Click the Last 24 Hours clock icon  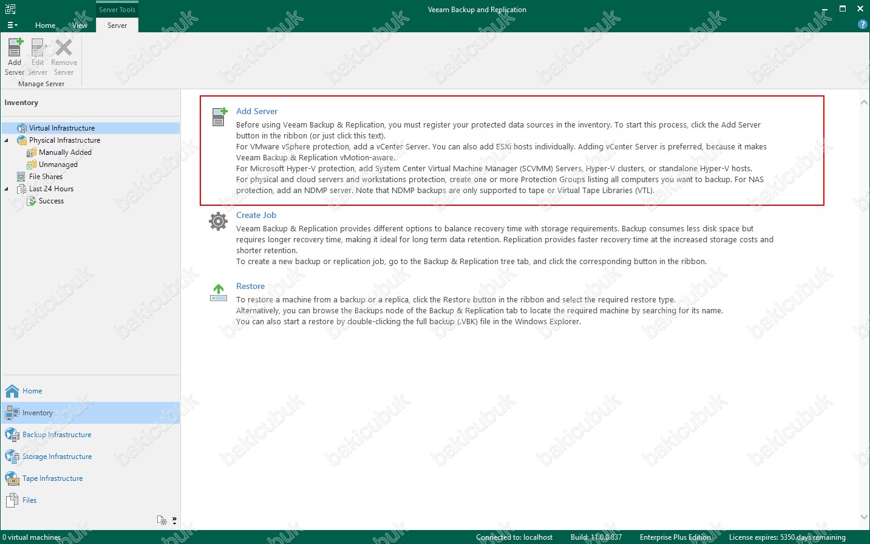[22, 189]
